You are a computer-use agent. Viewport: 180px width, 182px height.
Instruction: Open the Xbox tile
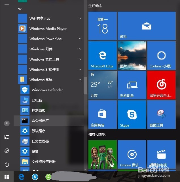click(x=103, y=154)
